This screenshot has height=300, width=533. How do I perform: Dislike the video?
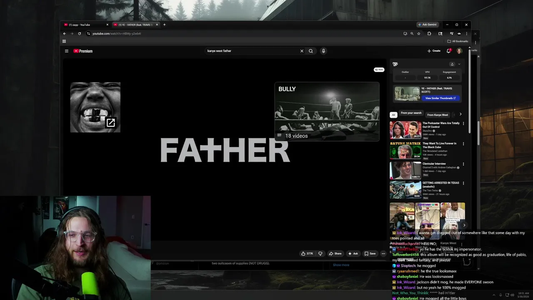click(320, 253)
